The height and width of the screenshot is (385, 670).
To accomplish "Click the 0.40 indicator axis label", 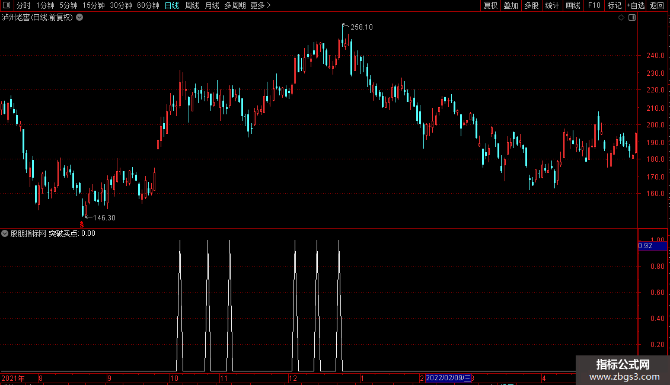I will [658, 319].
